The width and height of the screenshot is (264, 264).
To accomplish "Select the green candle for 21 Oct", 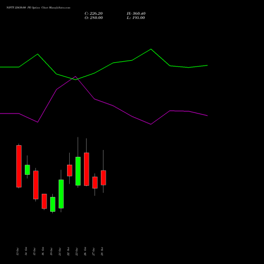I will (x=61, y=194).
